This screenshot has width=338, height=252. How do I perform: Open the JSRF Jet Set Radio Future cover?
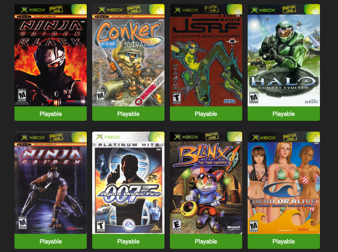click(206, 55)
